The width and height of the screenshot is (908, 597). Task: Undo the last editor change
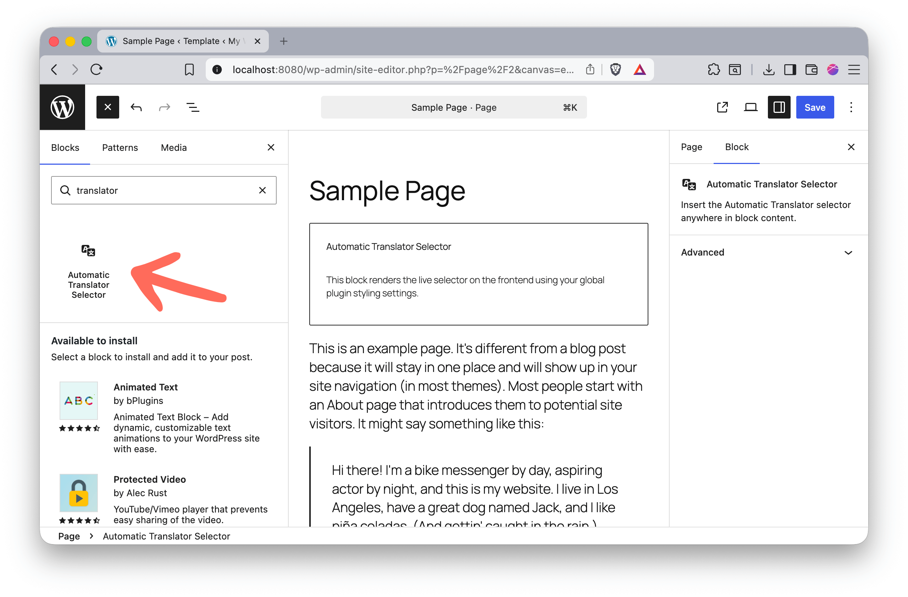click(x=136, y=107)
